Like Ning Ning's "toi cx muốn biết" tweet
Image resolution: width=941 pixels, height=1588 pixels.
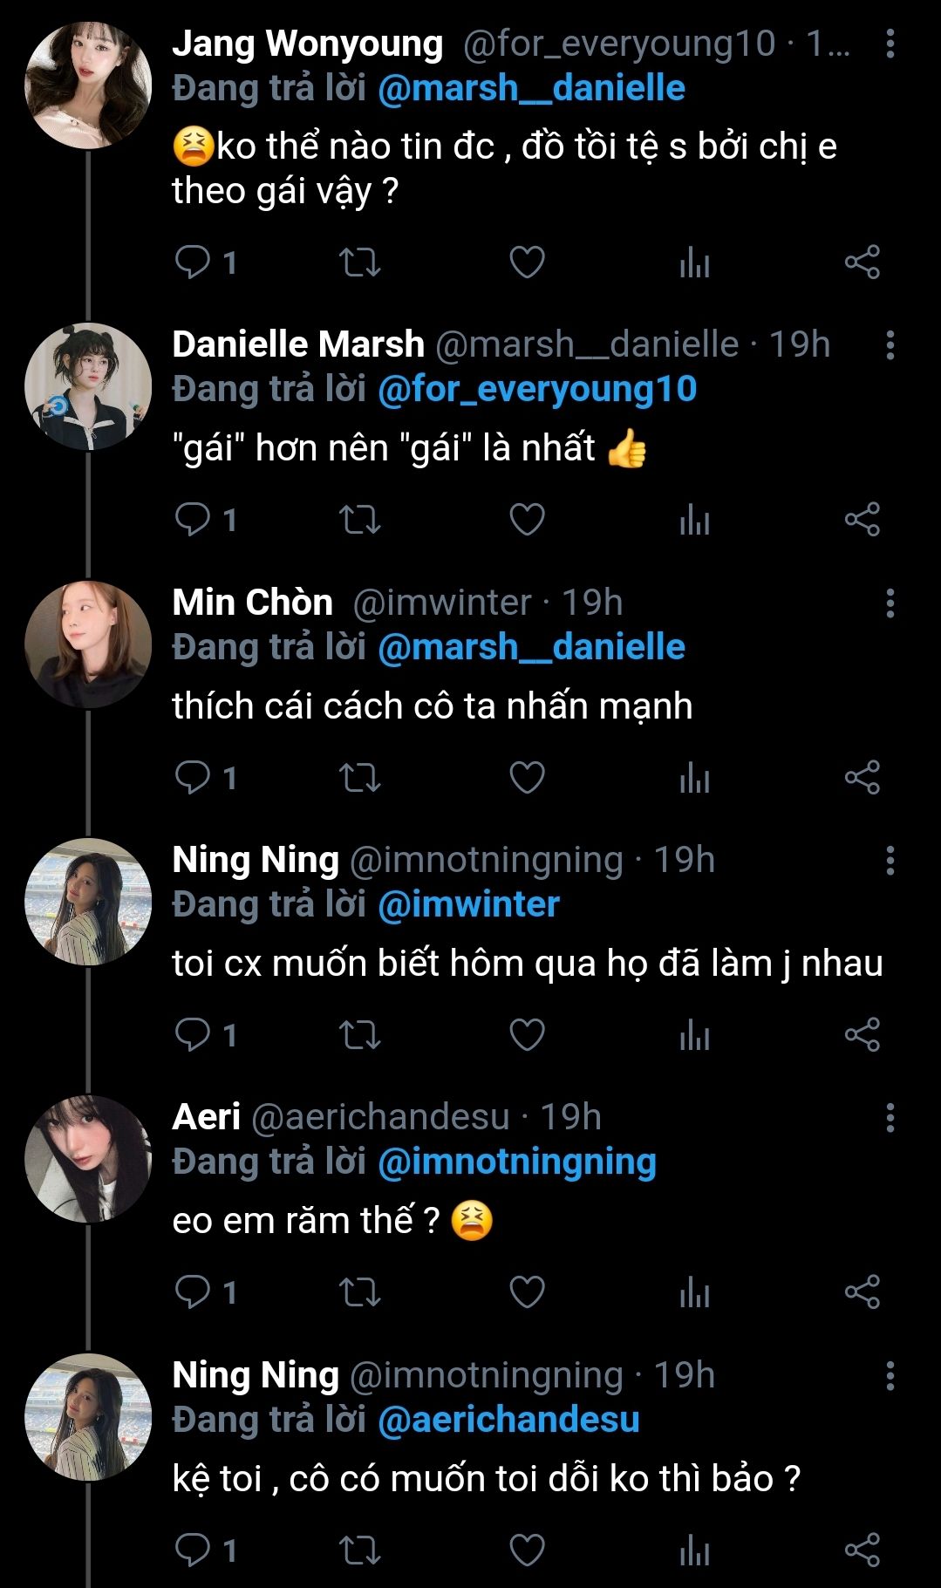tap(527, 1035)
